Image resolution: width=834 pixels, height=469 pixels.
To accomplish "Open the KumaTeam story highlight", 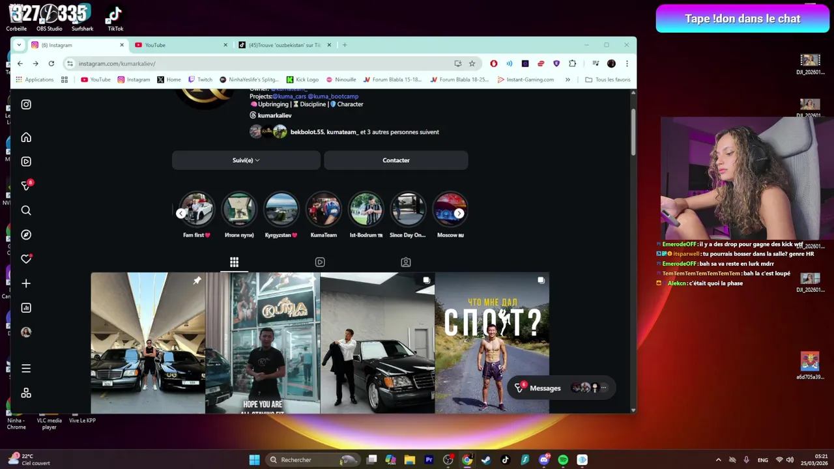I will coord(324,210).
